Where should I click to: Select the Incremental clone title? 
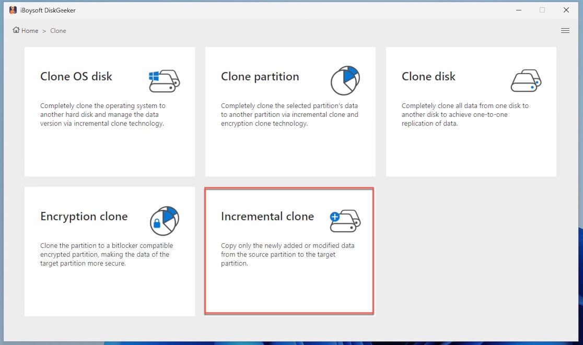[267, 216]
